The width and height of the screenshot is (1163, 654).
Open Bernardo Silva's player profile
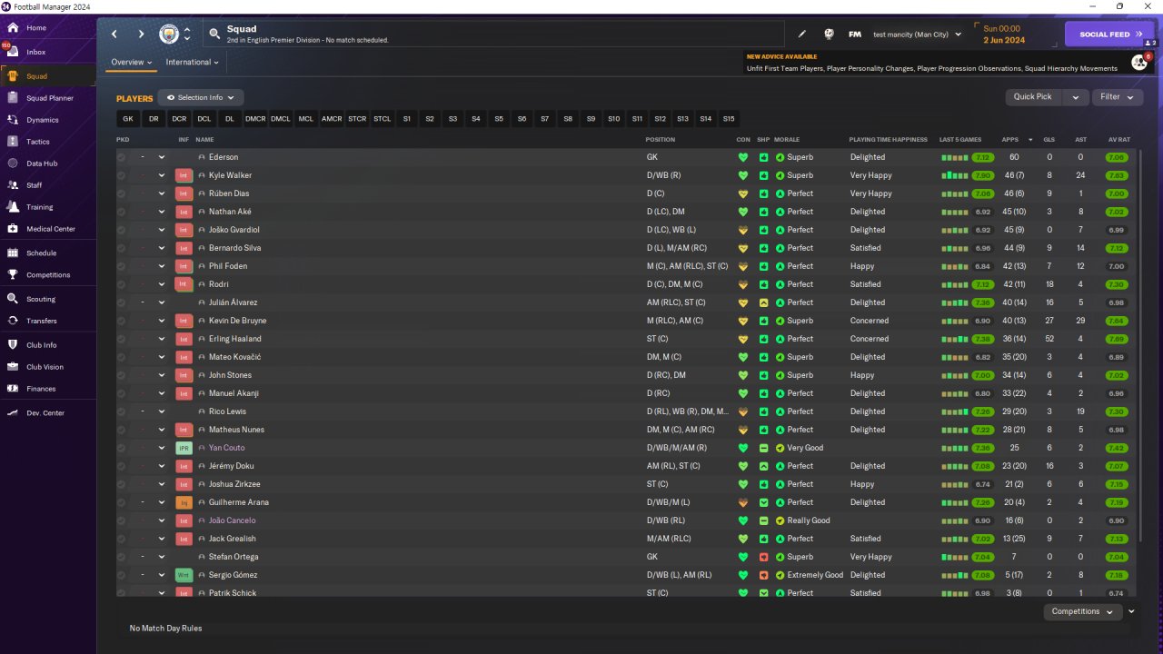pyautogui.click(x=235, y=248)
